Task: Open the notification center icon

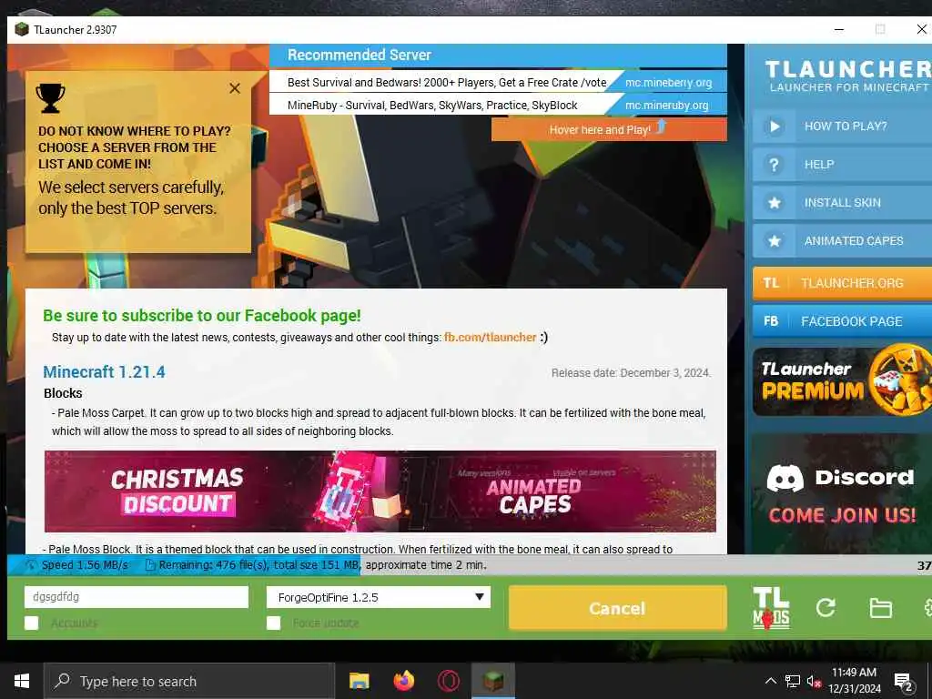Action: [x=904, y=682]
